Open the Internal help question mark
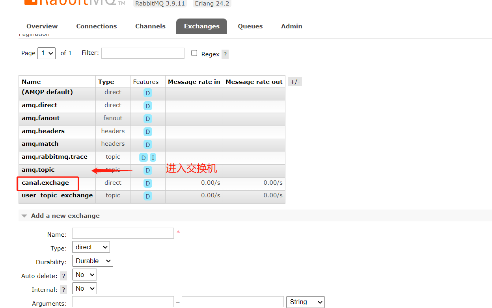 point(63,289)
